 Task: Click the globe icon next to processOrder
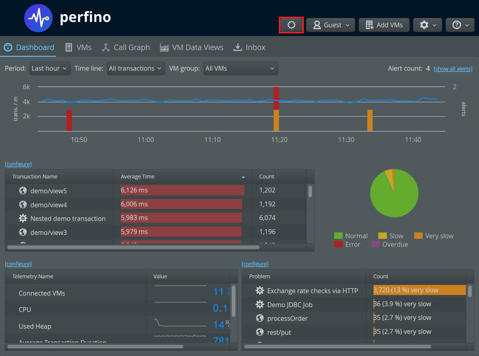[260, 318]
